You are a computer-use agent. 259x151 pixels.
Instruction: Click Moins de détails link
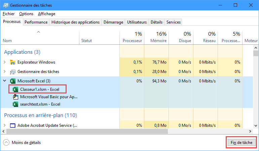pyautogui.click(x=26, y=143)
